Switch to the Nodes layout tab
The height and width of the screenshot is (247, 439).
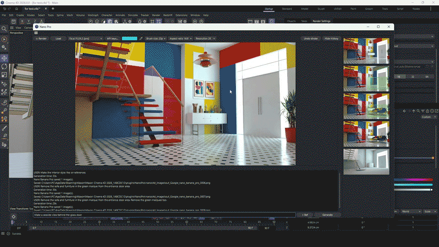pos(416,9)
